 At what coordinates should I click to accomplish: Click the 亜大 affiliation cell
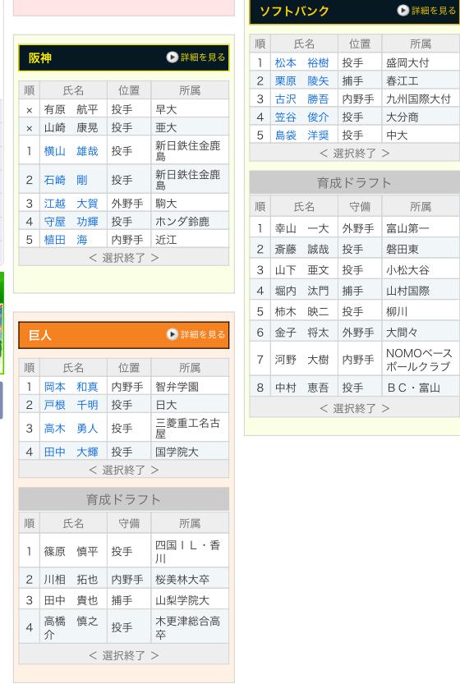point(190,127)
